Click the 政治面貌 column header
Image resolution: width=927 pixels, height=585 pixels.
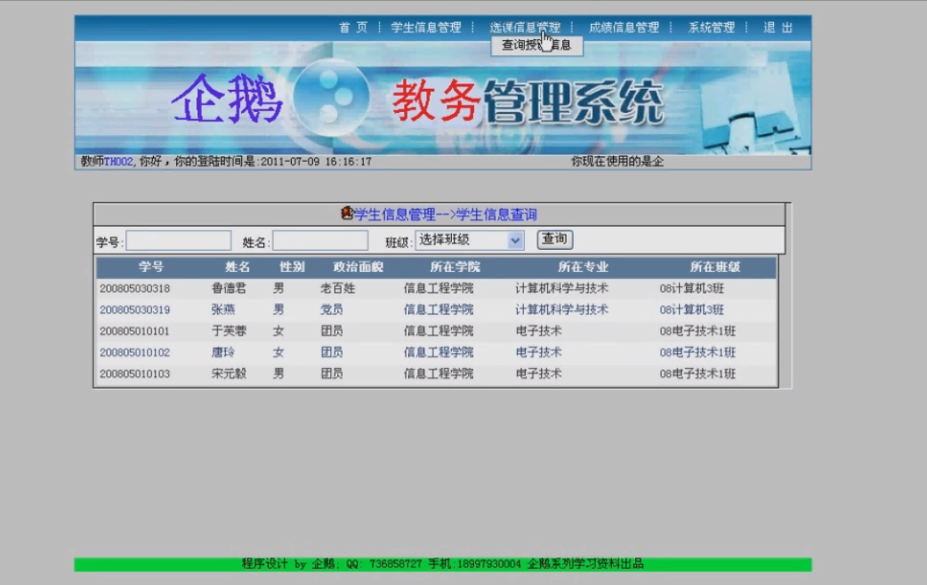pyautogui.click(x=359, y=267)
